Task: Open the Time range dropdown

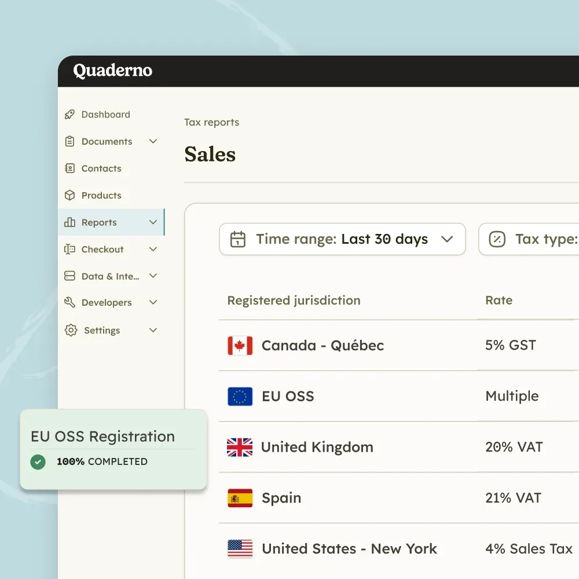Action: pyautogui.click(x=342, y=239)
